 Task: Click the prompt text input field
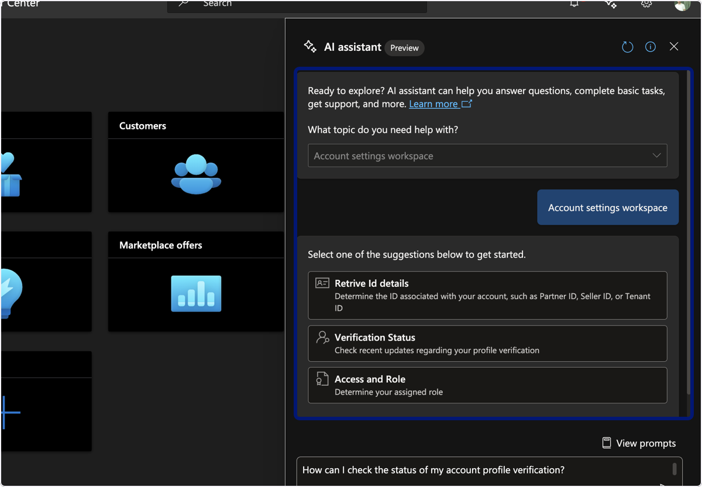tap(489, 472)
